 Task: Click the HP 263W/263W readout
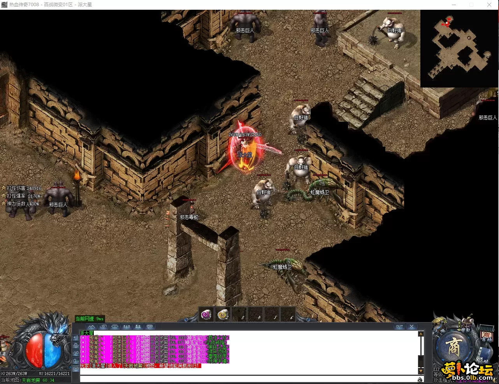(14, 373)
